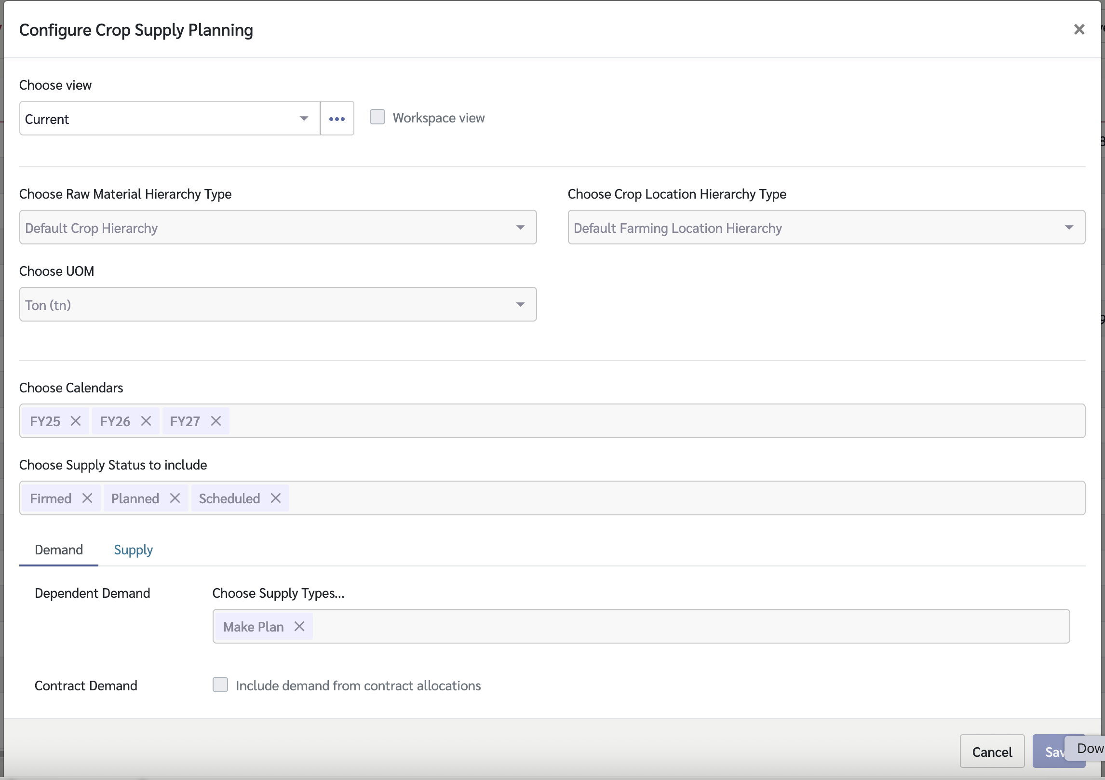Screen dimensions: 1105x780
Task: Check Include demand from contract allocations
Action: (x=220, y=685)
